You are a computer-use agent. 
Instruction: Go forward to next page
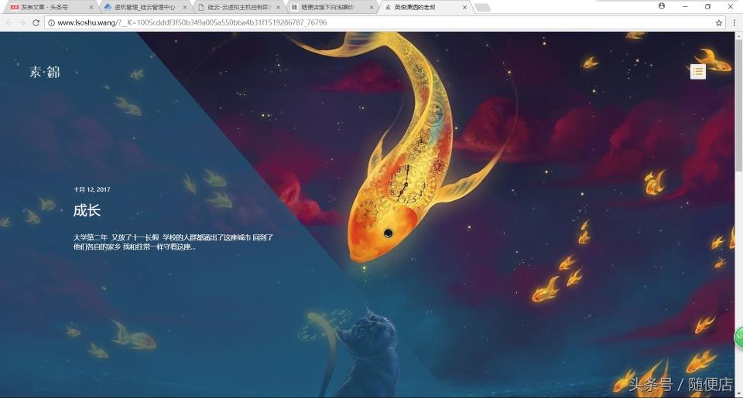[x=22, y=22]
